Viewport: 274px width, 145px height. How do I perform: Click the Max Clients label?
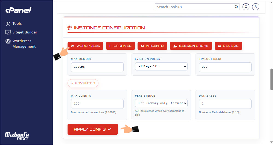81,95
